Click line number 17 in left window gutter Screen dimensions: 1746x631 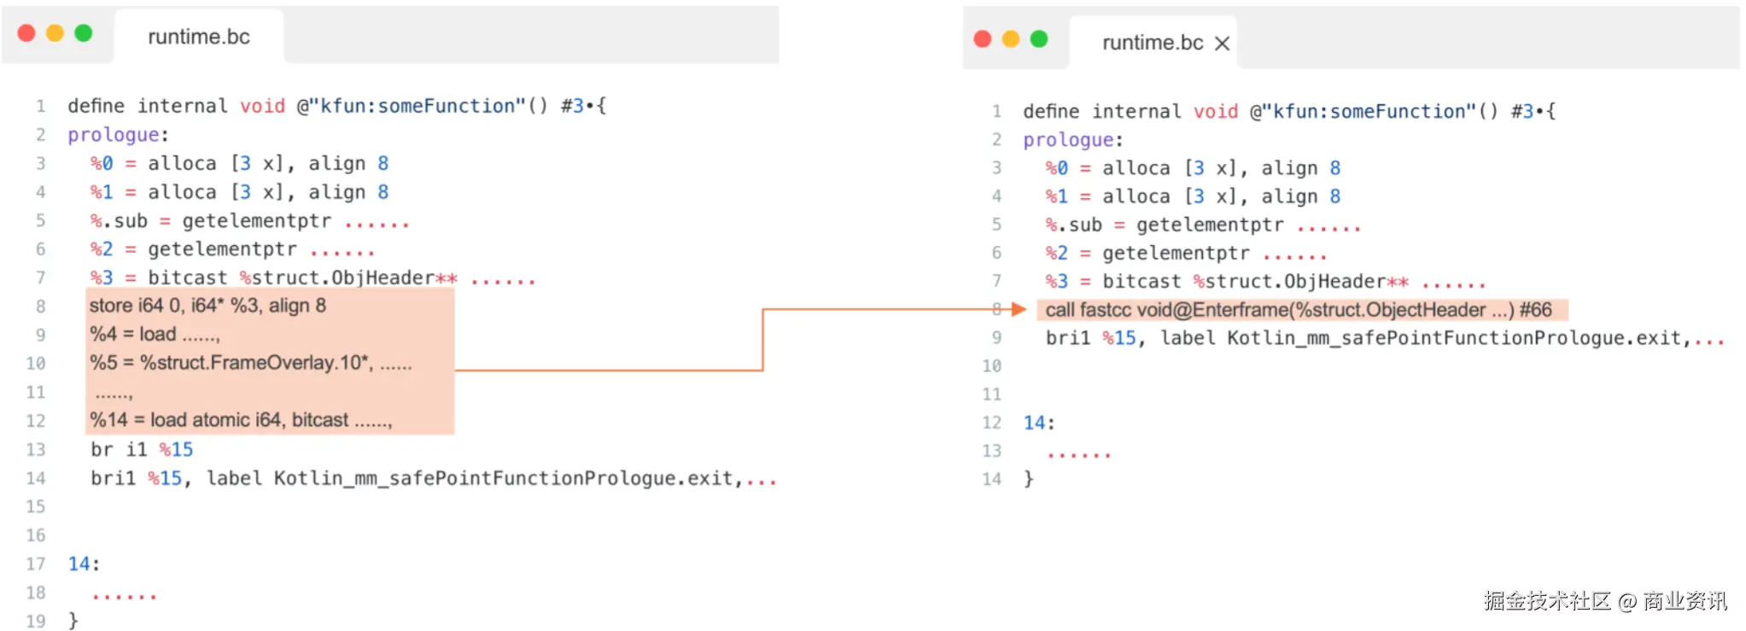pos(35,564)
